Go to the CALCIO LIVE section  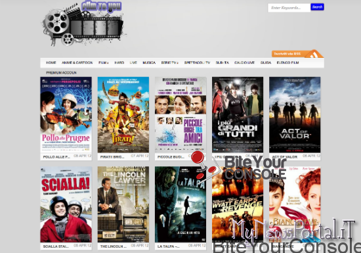tap(244, 62)
